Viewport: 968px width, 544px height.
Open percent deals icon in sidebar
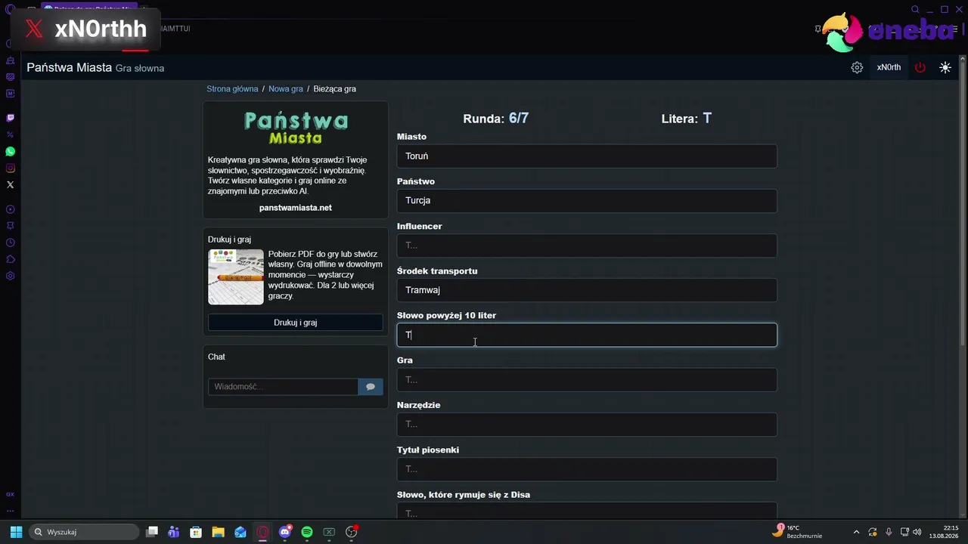pyautogui.click(x=11, y=134)
